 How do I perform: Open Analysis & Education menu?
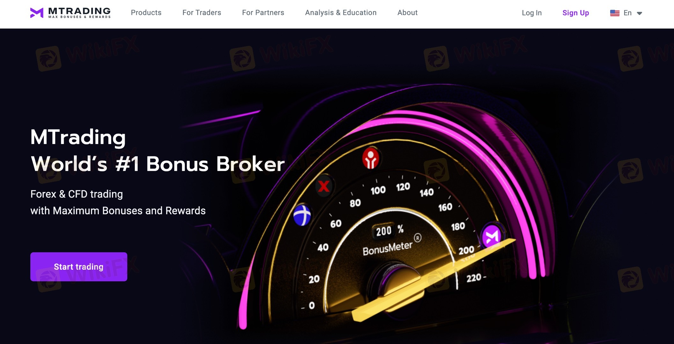tap(341, 13)
